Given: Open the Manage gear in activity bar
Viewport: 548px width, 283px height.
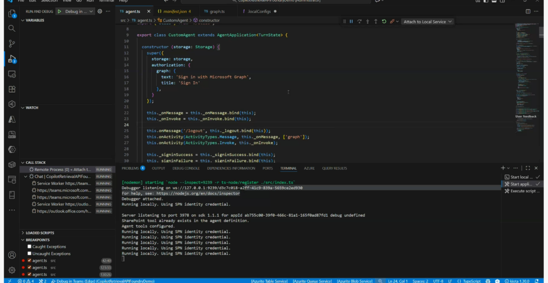Looking at the screenshot, I should (12, 270).
